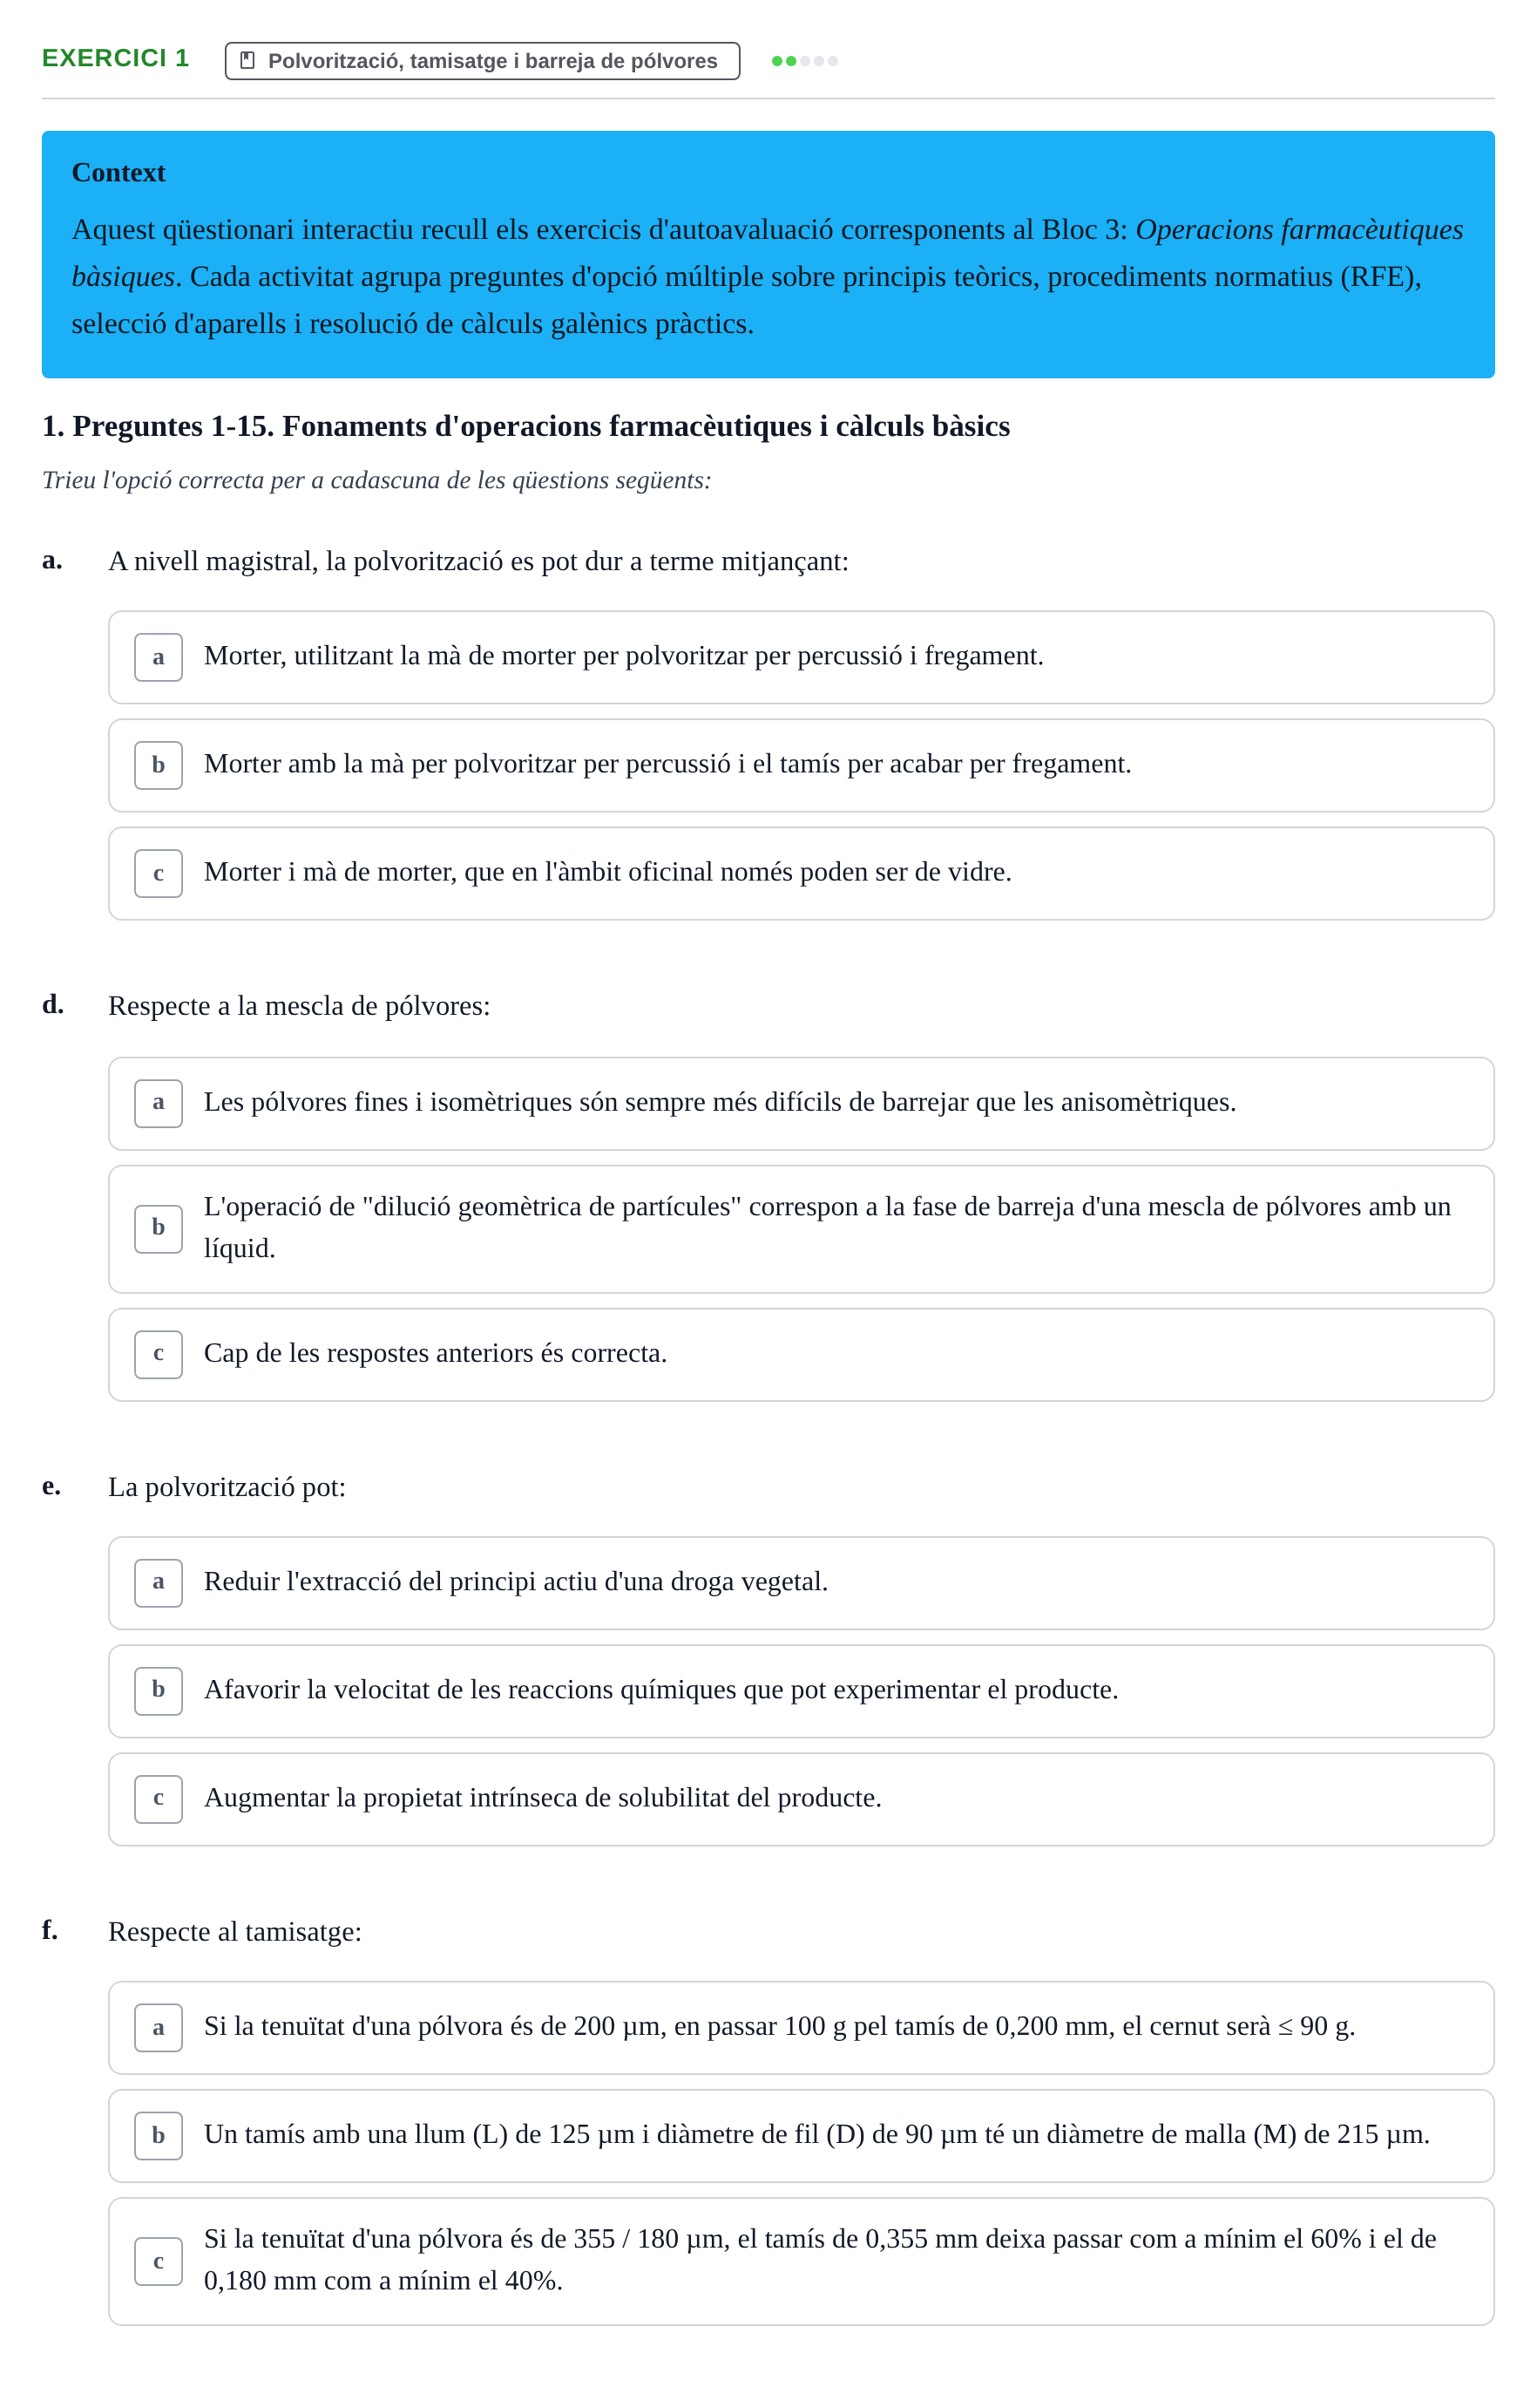This screenshot has width=1537, height=2408.
Task: Pick option c: morter només de vidre
Action: click(x=801, y=873)
